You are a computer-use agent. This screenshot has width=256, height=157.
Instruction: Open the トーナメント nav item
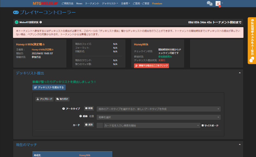click(92, 4)
